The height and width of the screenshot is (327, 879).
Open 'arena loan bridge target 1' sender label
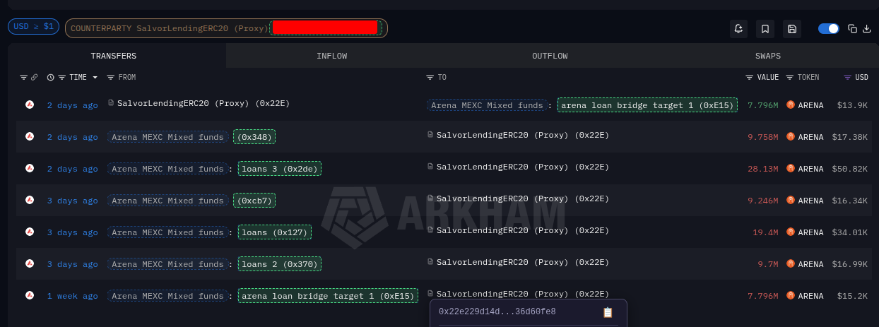tap(328, 296)
